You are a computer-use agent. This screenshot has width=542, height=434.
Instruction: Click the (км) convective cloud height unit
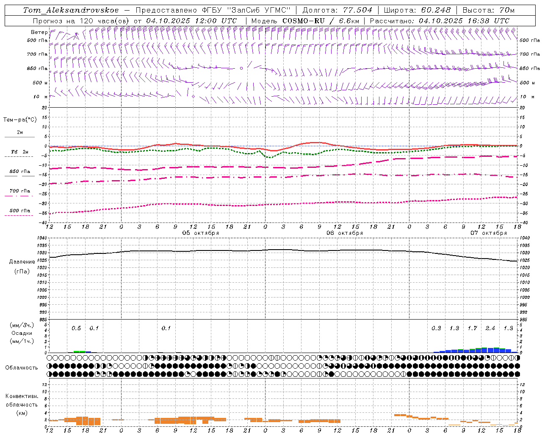[x=22, y=413]
